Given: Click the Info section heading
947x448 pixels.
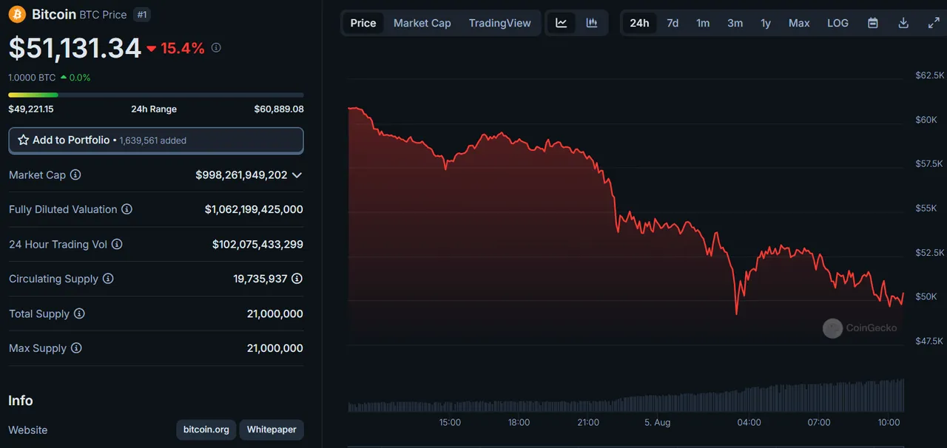Looking at the screenshot, I should point(21,400).
